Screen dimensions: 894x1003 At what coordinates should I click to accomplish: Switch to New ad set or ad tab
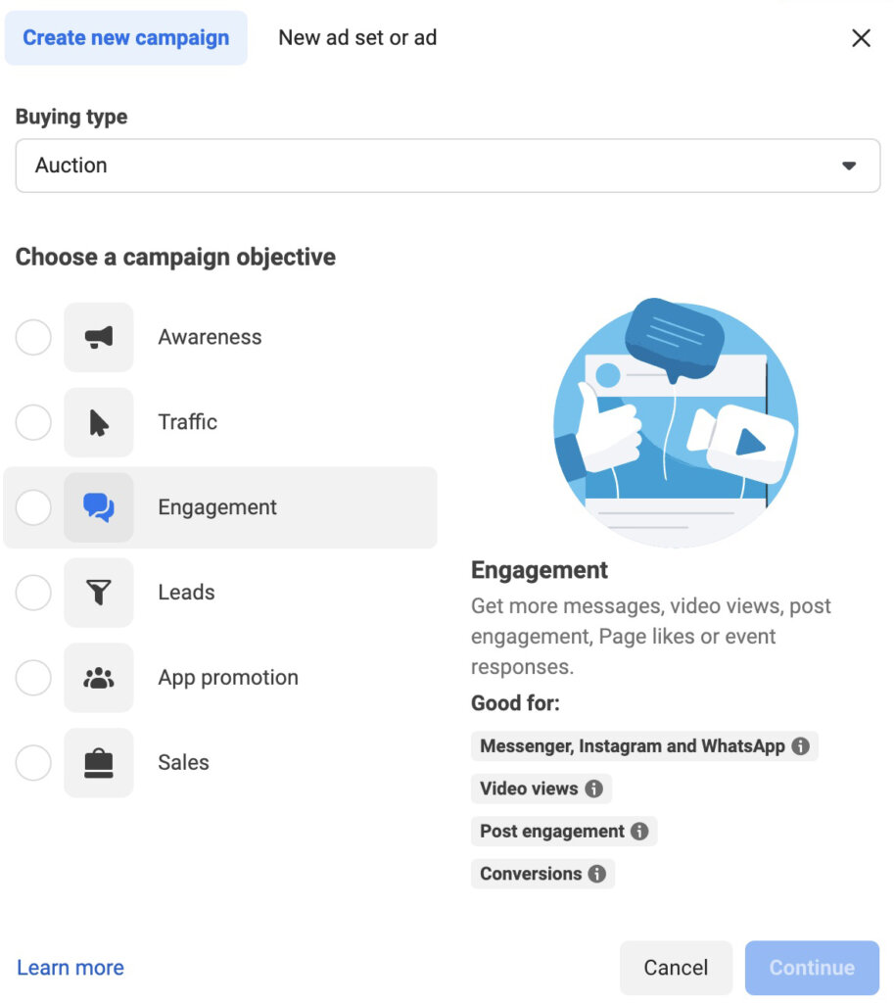pos(357,37)
